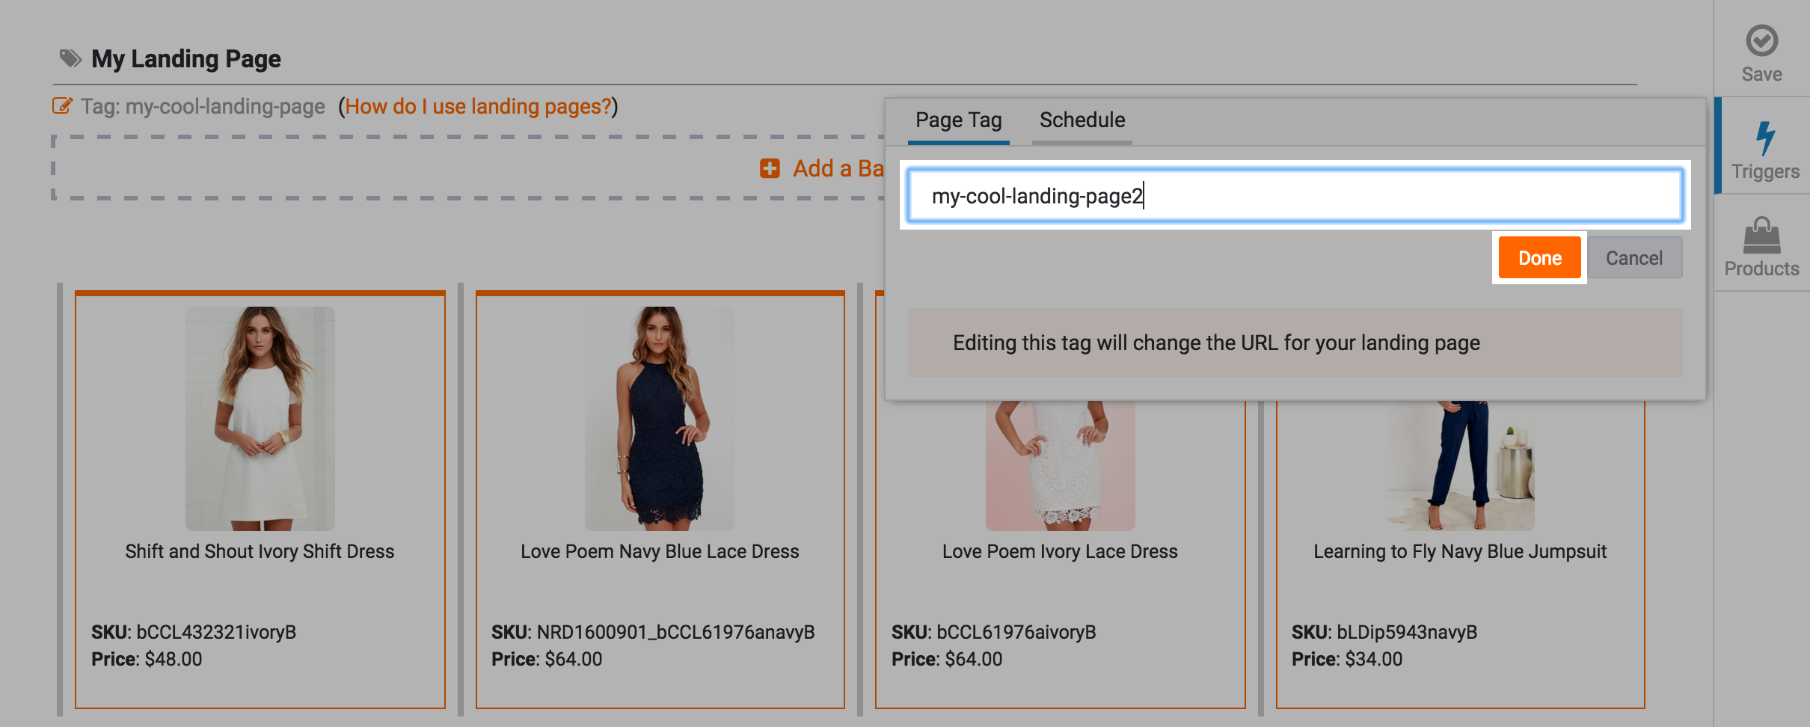Switch to the Schedule tab
The image size is (1810, 727).
(x=1082, y=120)
